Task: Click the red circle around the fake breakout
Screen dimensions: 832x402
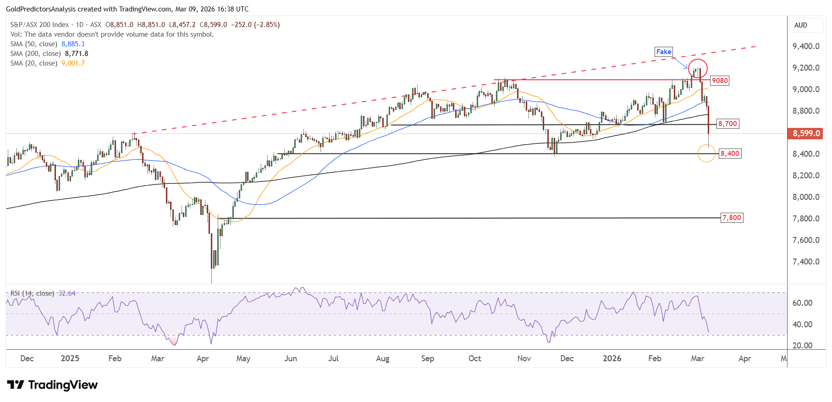Action: (x=698, y=68)
